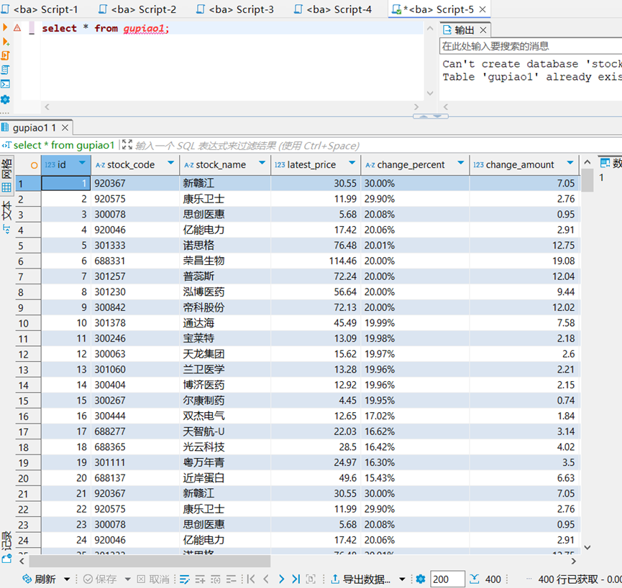Click the orange circle row header corner
Image resolution: width=622 pixels, height=588 pixels.
tap(34, 165)
